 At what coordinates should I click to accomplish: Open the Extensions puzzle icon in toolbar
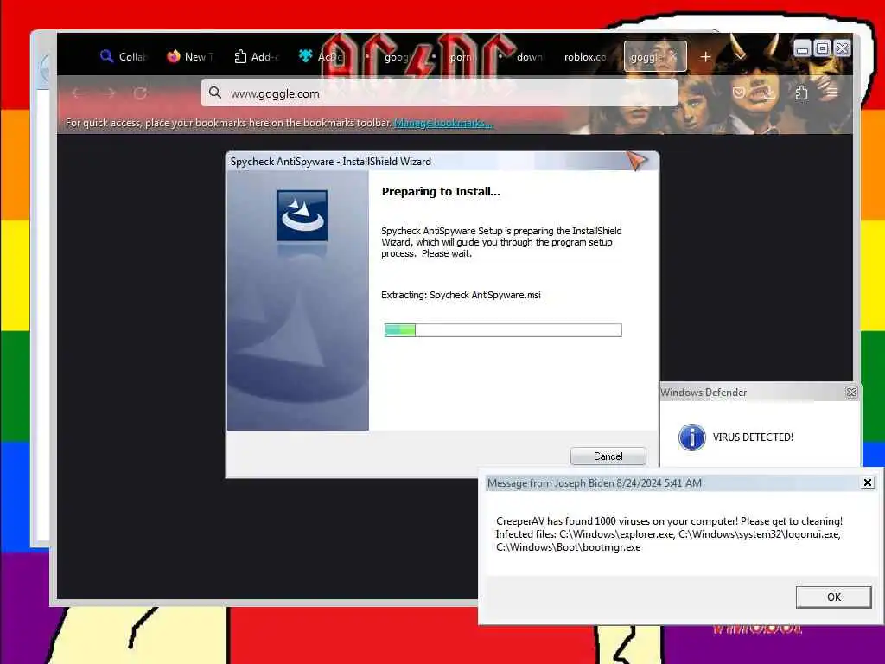[x=801, y=93]
